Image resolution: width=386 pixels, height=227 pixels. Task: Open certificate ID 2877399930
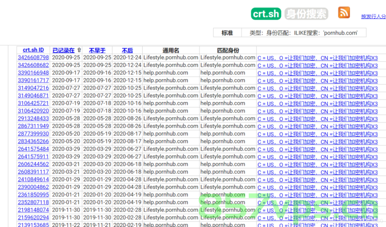click(33, 134)
